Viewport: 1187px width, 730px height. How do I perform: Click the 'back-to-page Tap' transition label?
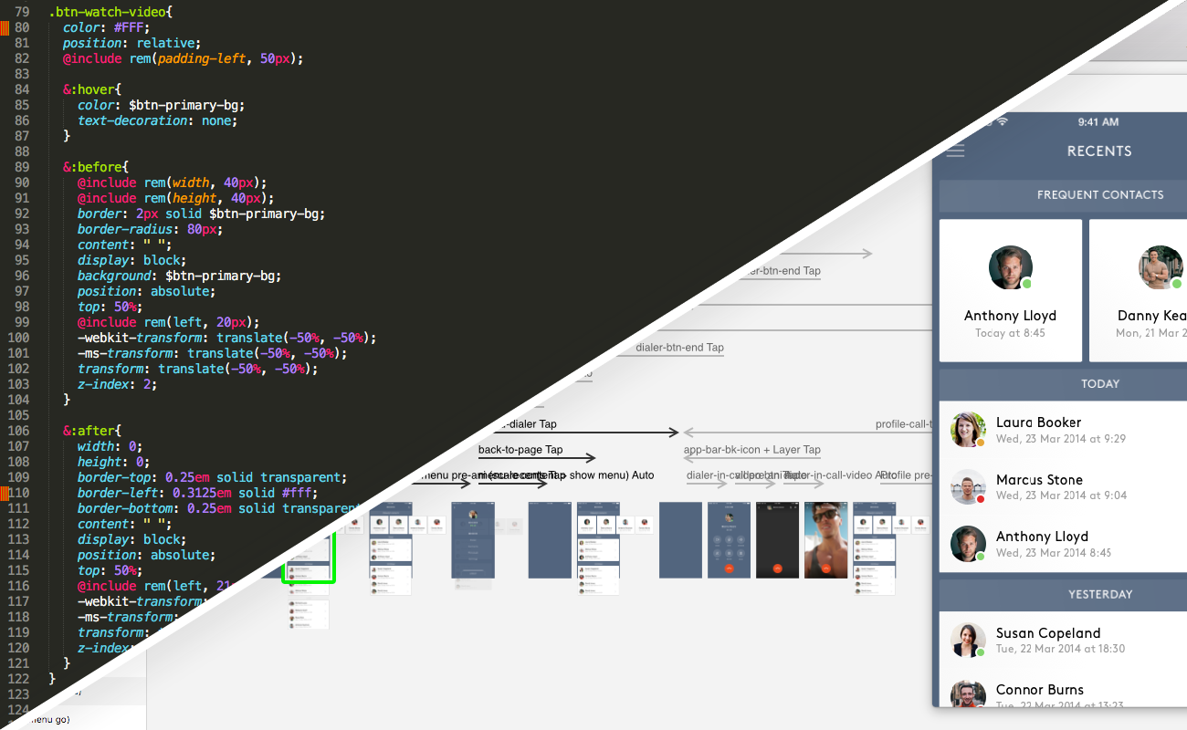tap(520, 450)
